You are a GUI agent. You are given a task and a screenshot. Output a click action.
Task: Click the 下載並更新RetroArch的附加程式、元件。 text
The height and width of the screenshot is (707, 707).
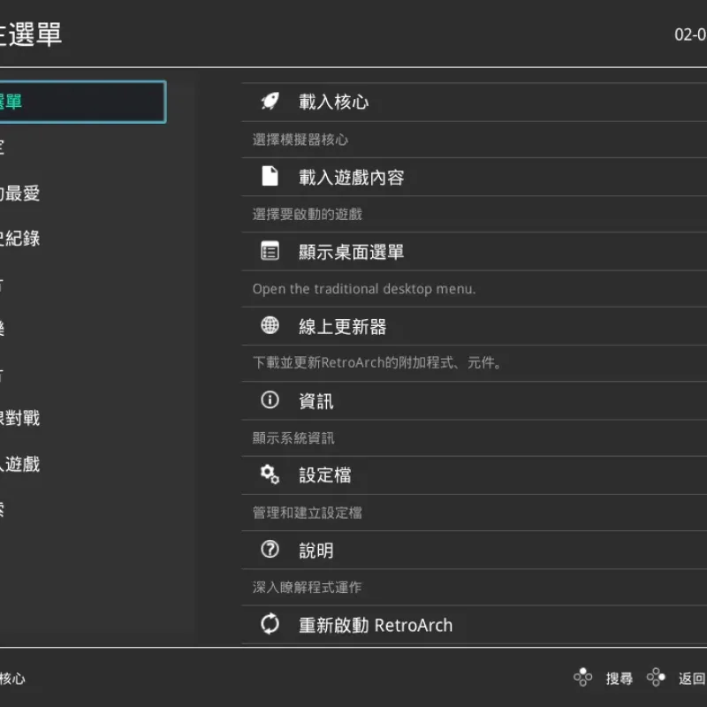tap(377, 362)
